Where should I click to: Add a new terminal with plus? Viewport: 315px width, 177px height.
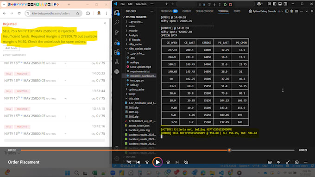[279, 11]
